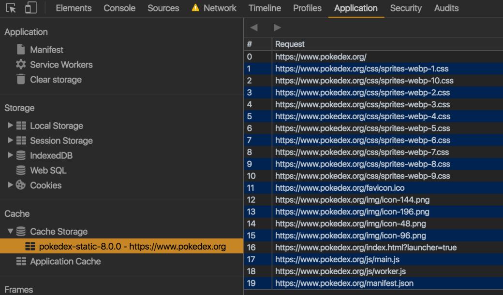
Task: Click the Session Storage grid icon
Action: click(21, 140)
